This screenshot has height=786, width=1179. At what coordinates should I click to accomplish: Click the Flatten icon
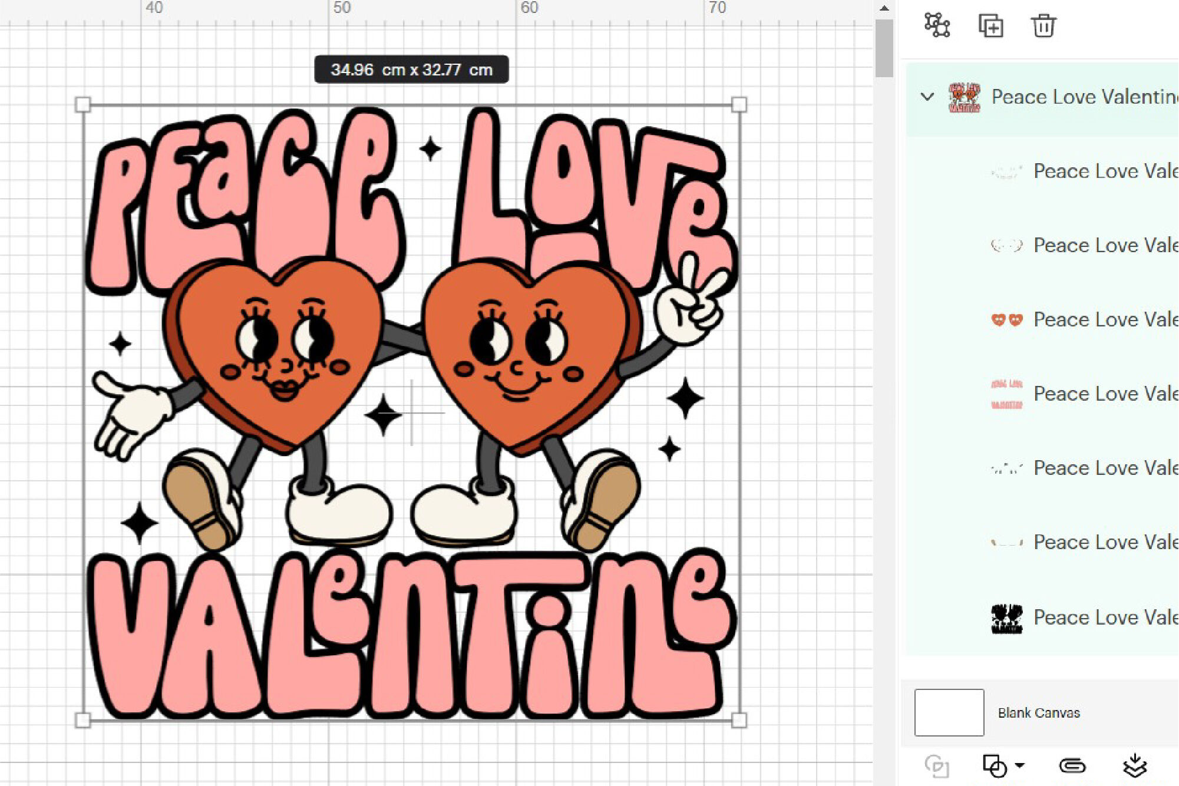pos(1135,766)
